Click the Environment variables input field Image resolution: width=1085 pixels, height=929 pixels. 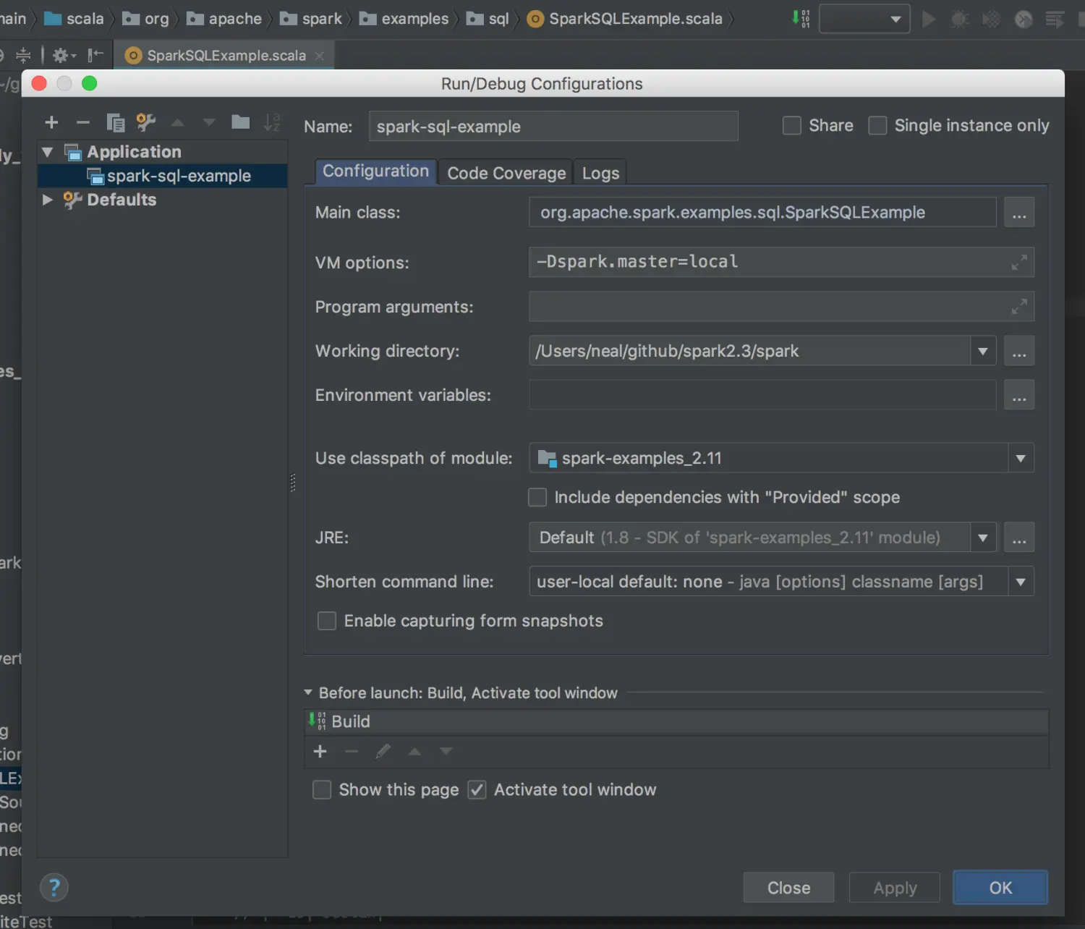(x=762, y=395)
